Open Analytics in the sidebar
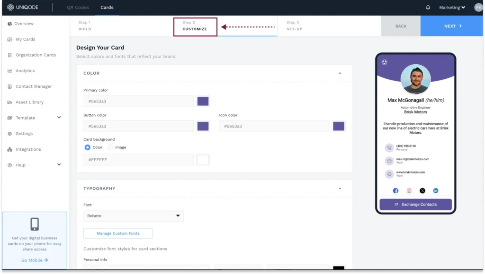 tap(25, 71)
